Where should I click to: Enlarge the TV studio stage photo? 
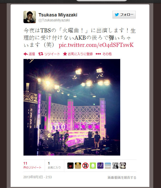click(x=72, y=107)
